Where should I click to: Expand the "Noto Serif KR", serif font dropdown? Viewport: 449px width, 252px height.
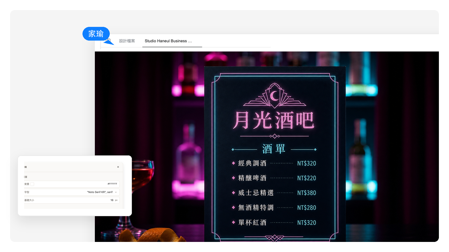click(x=102, y=192)
